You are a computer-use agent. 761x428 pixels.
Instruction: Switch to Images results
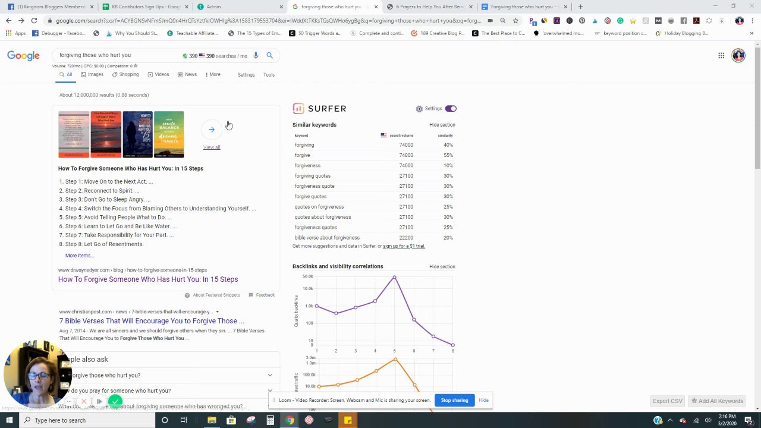point(92,75)
